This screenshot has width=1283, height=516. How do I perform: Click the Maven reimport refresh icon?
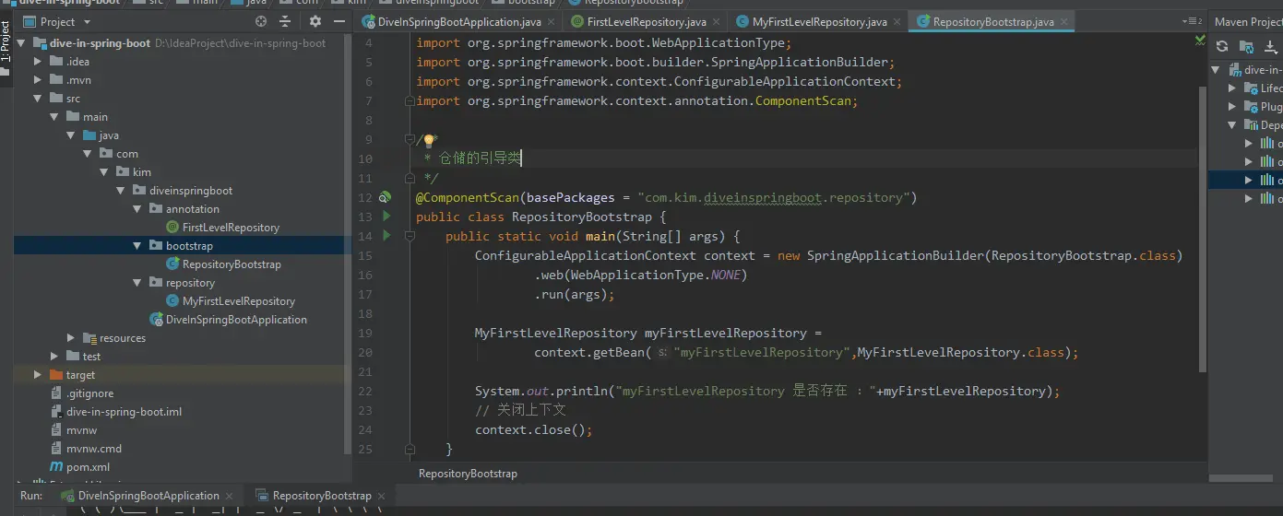pyautogui.click(x=1222, y=46)
